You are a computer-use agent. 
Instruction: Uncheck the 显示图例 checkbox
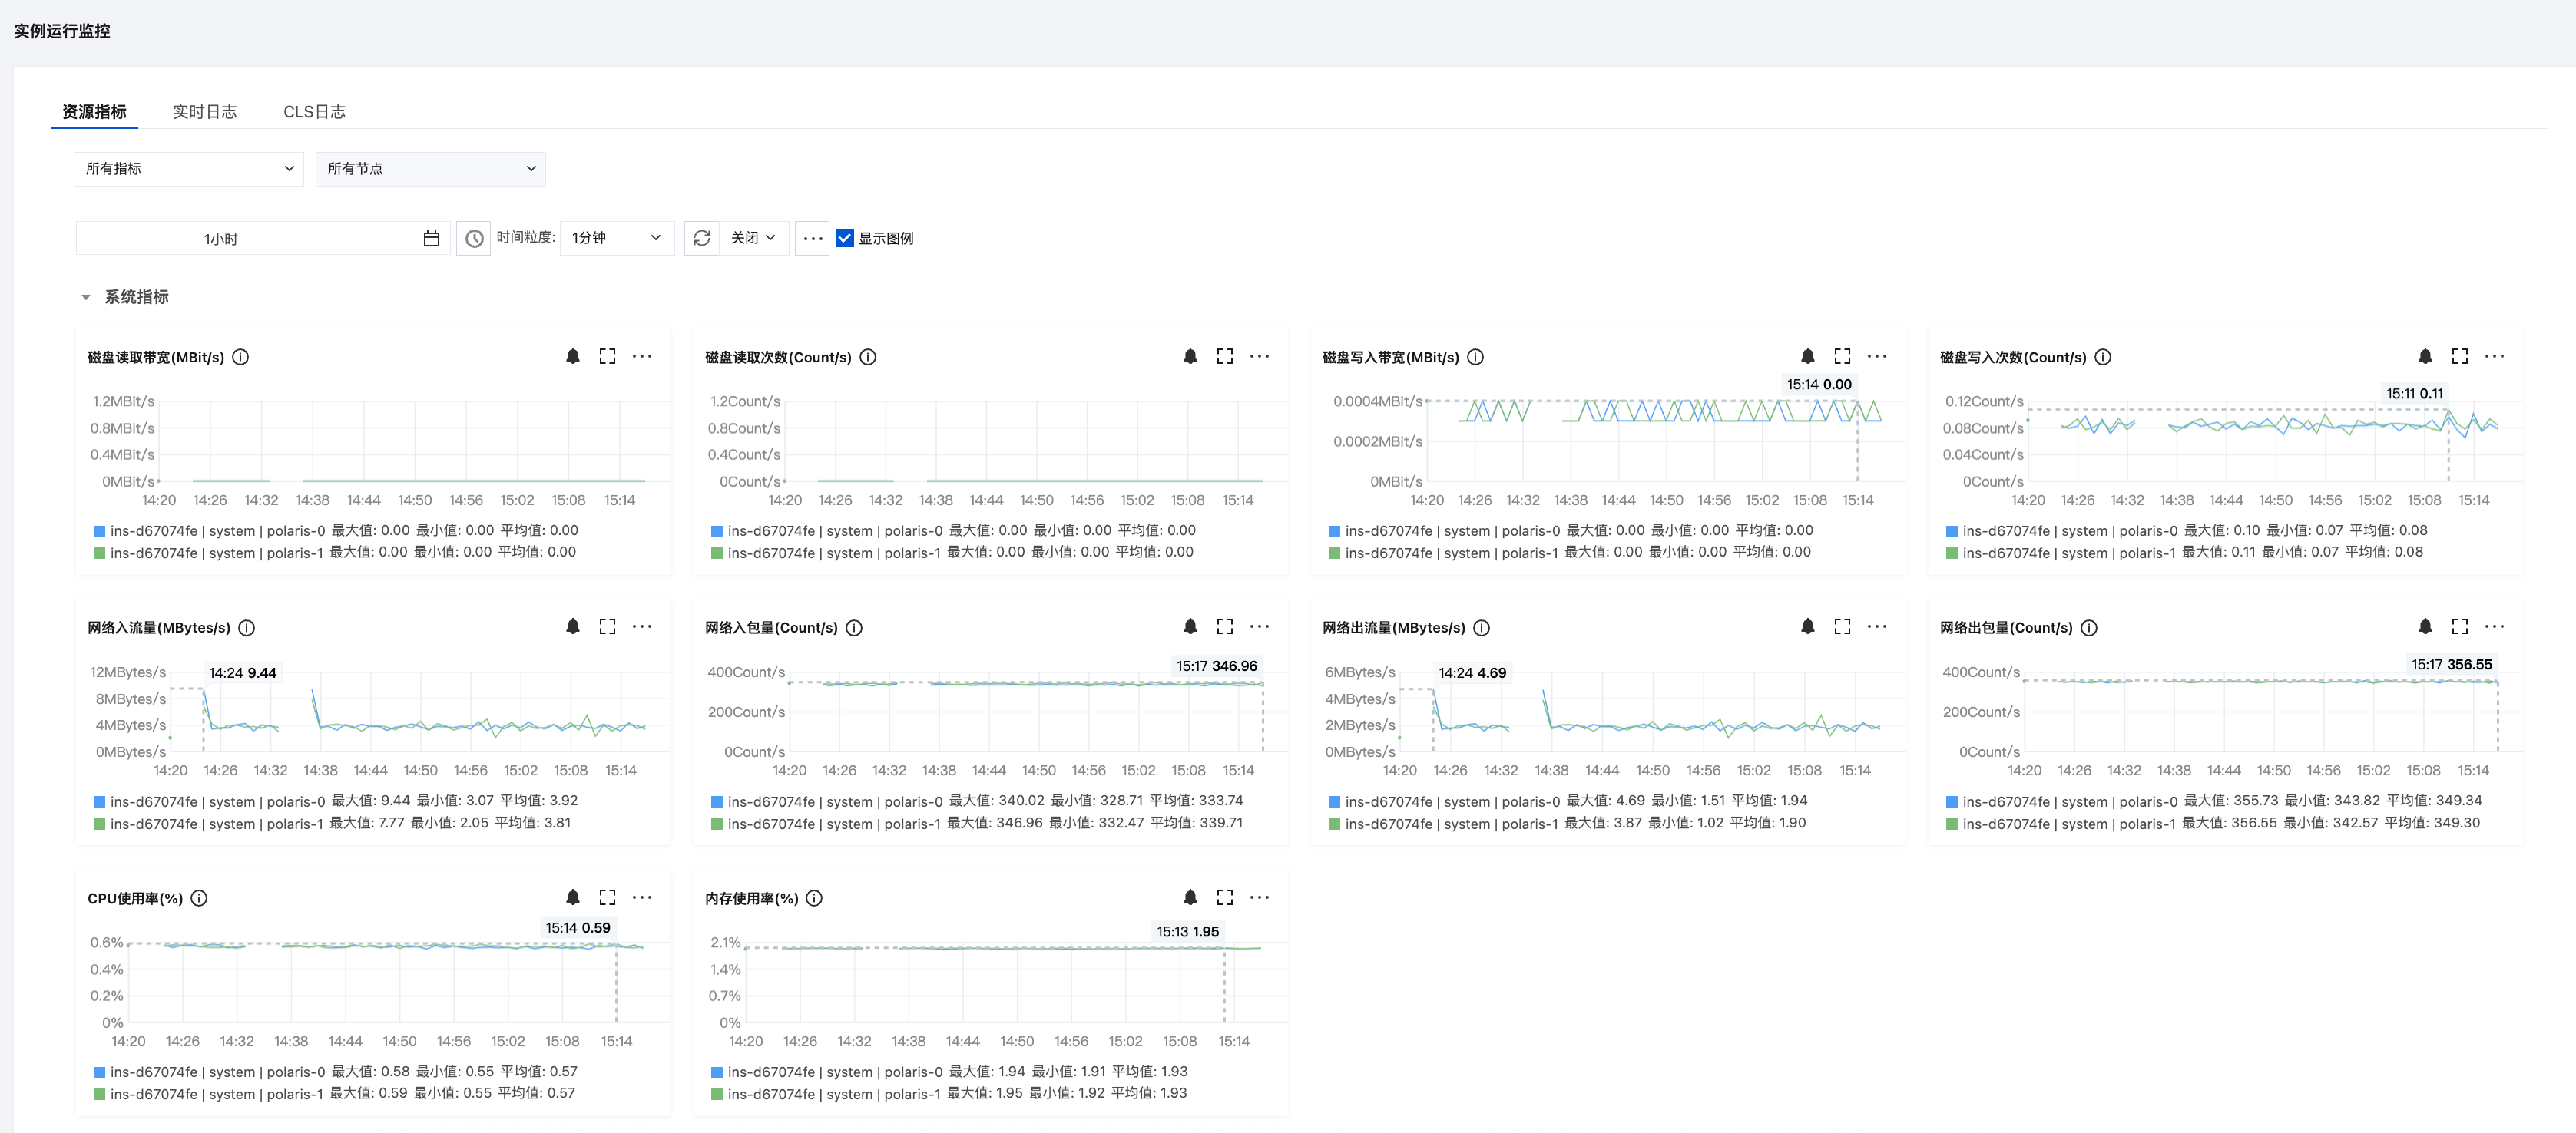coord(845,238)
